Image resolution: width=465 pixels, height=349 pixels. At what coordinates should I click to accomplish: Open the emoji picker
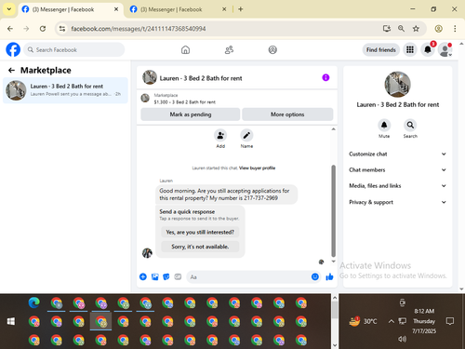pos(315,276)
